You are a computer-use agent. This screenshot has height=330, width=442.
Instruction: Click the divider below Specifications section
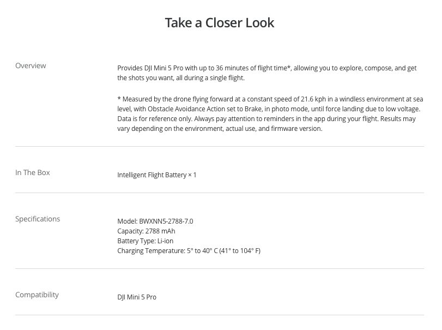tap(220, 268)
